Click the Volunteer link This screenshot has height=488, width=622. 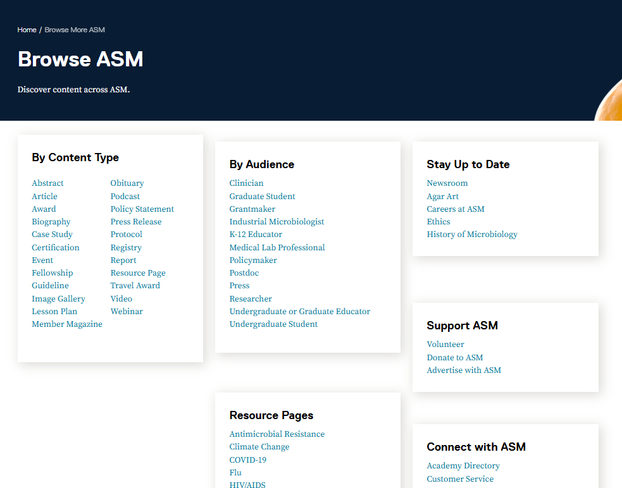coord(445,345)
